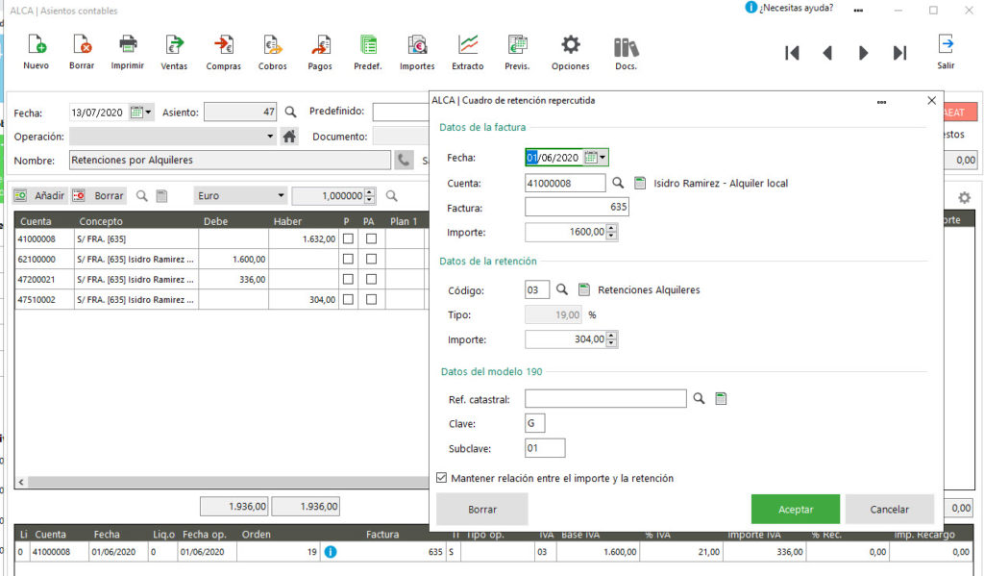Click Añadir to add a line
Image resolution: width=984 pixels, height=576 pixels.
[39, 196]
